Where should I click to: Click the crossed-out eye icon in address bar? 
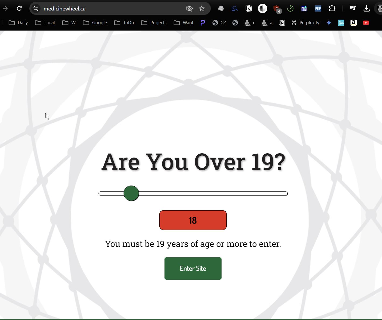(x=189, y=9)
